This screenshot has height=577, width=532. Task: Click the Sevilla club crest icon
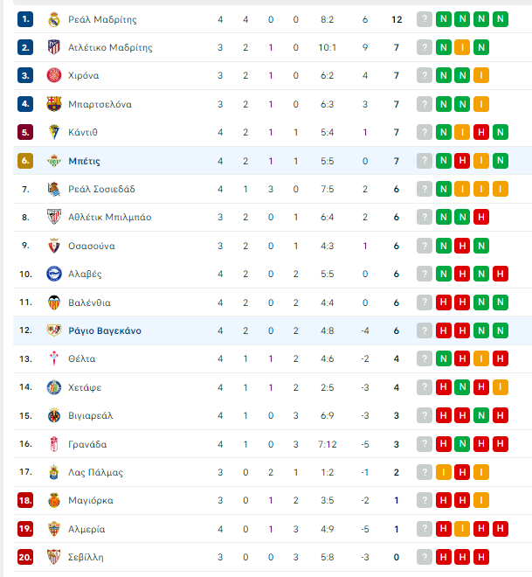point(54,557)
